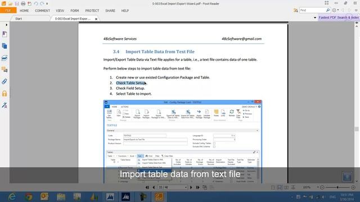Expand the navigation panel arrow

point(6,25)
